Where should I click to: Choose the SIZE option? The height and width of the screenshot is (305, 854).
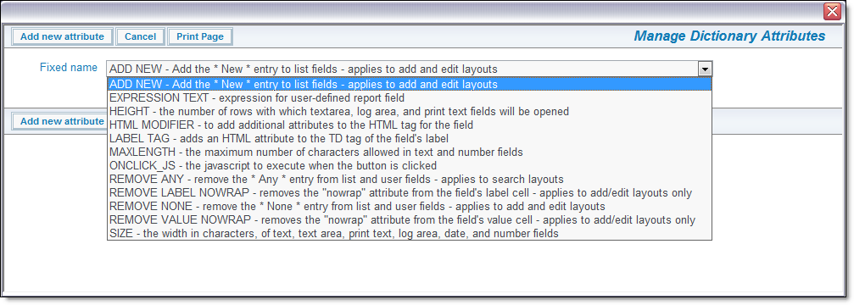point(409,234)
